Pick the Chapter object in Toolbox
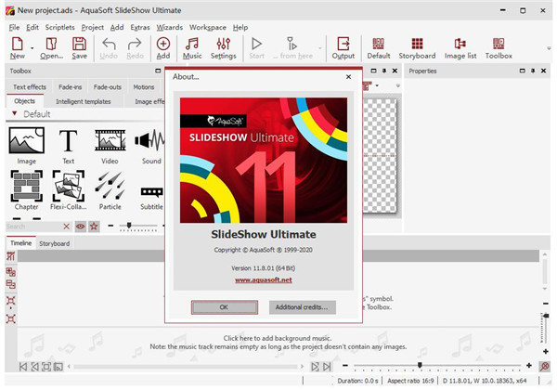 (26, 190)
